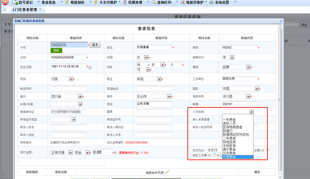This screenshot has width=310, height=179.
Task: Expand the 其他证件类型 dropdown
Action: pos(73,120)
